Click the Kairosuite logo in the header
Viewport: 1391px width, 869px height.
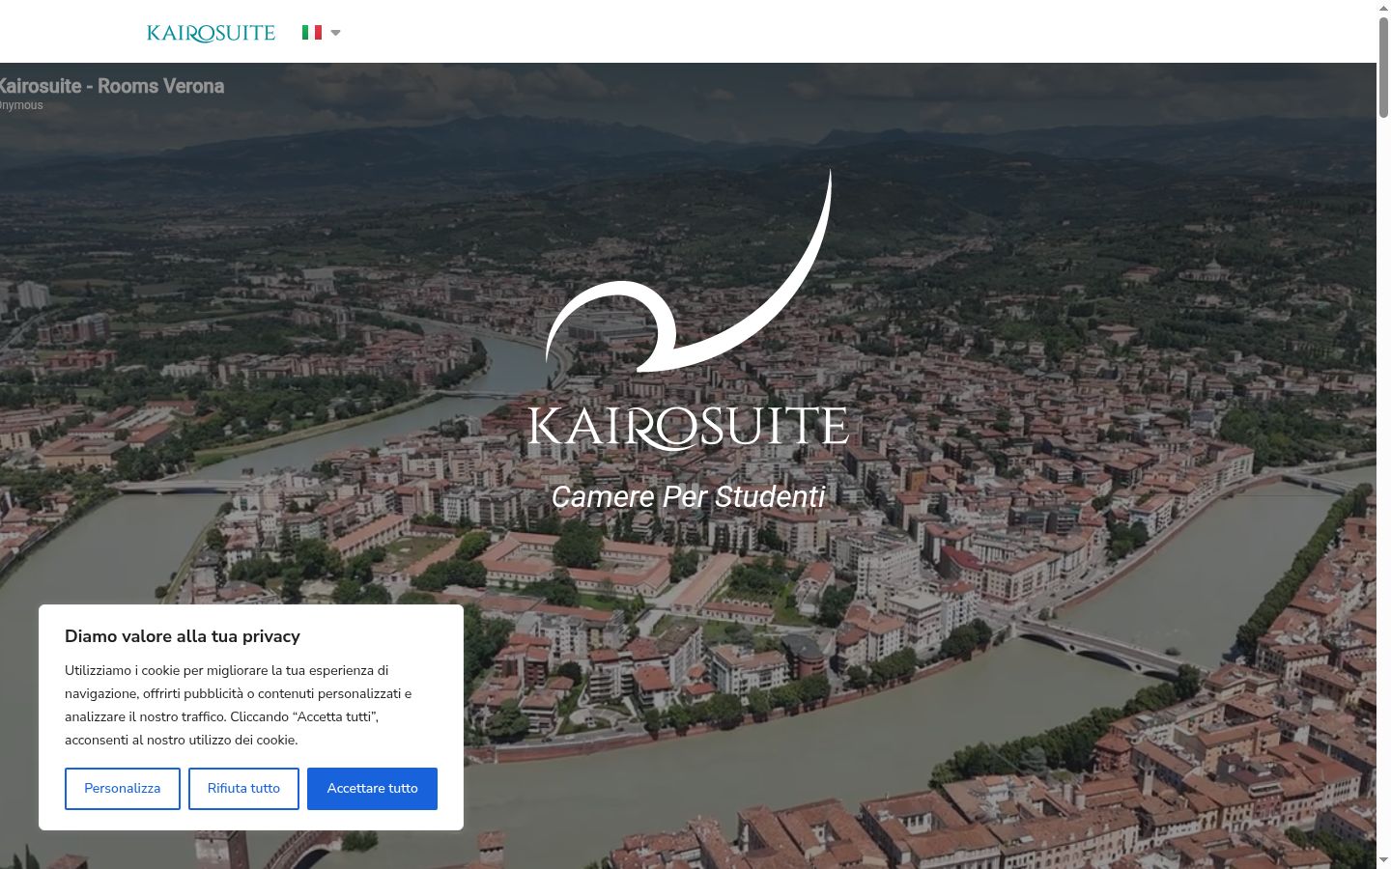click(x=211, y=33)
